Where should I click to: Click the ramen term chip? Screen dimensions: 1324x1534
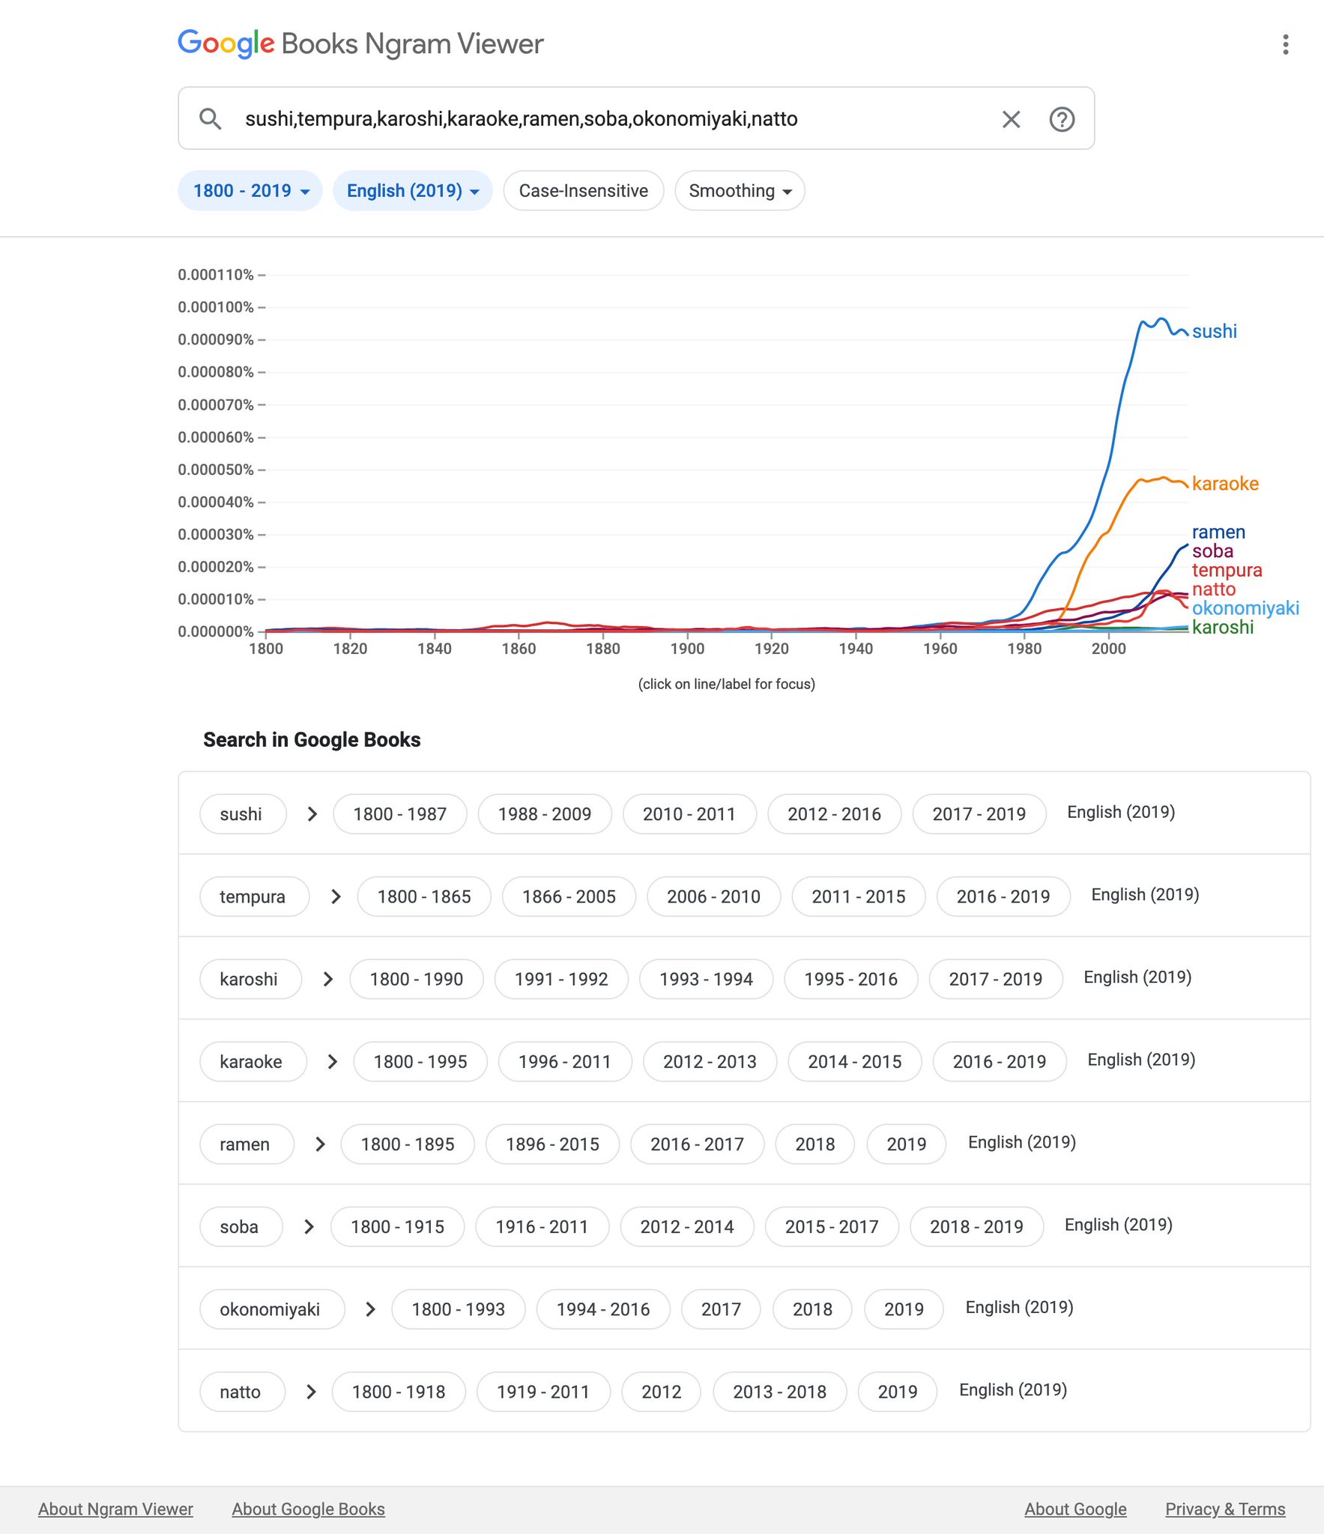246,1144
